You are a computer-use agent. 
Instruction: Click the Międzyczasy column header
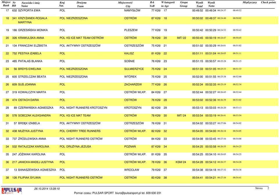point(250,3)
